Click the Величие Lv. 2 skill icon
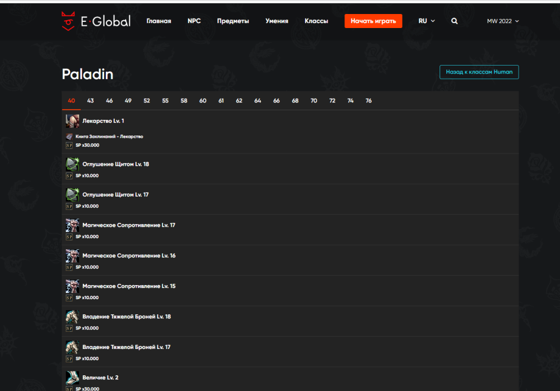The height and width of the screenshot is (391, 560). click(72, 378)
